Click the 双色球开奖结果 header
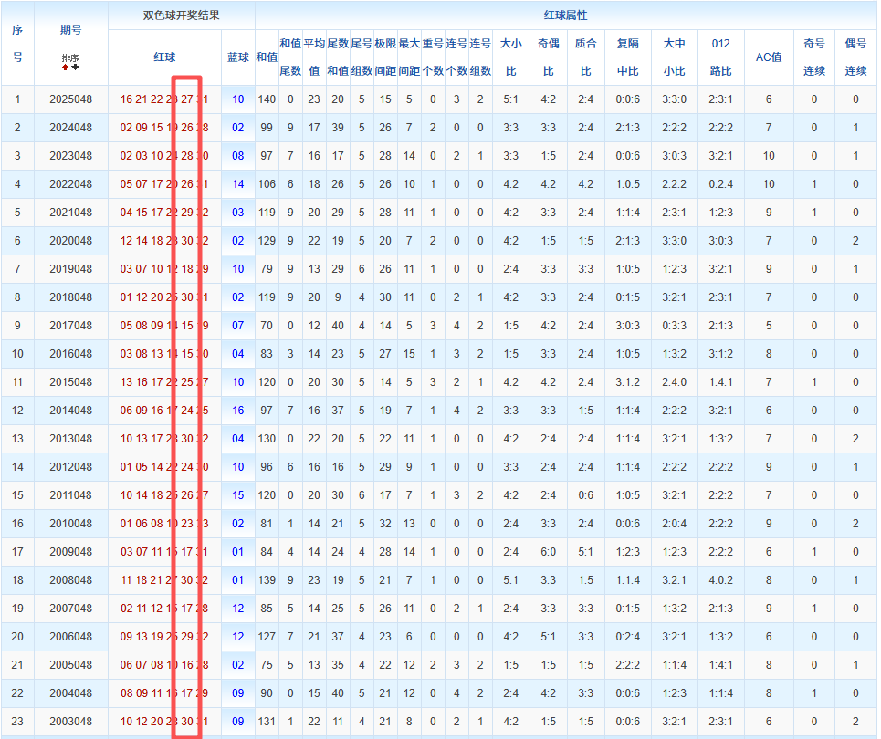This screenshot has height=739, width=881. pyautogui.click(x=181, y=16)
